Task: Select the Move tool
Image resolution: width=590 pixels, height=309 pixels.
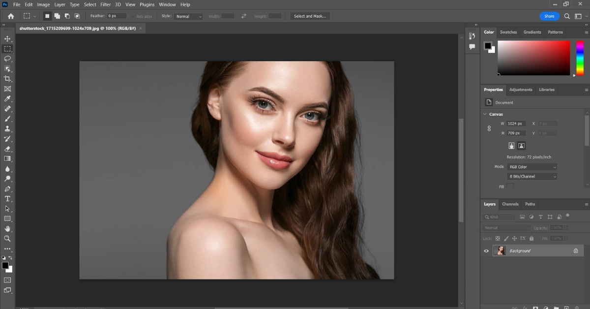Action: [x=7, y=39]
